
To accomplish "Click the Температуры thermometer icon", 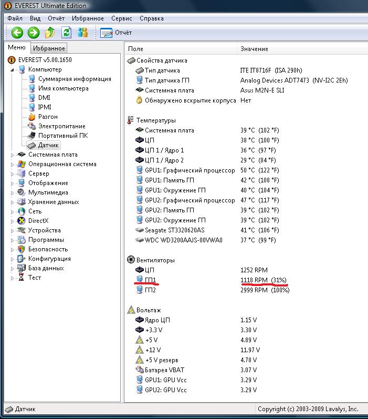I will pyautogui.click(x=130, y=120).
